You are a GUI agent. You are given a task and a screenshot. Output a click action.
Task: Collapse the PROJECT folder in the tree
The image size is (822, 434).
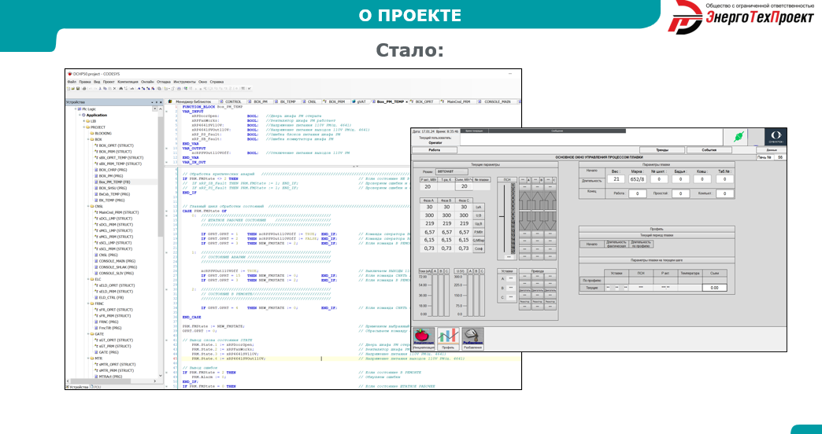pyautogui.click(x=84, y=127)
